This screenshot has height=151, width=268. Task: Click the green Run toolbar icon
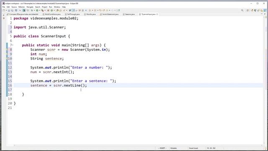tap(37, 10)
